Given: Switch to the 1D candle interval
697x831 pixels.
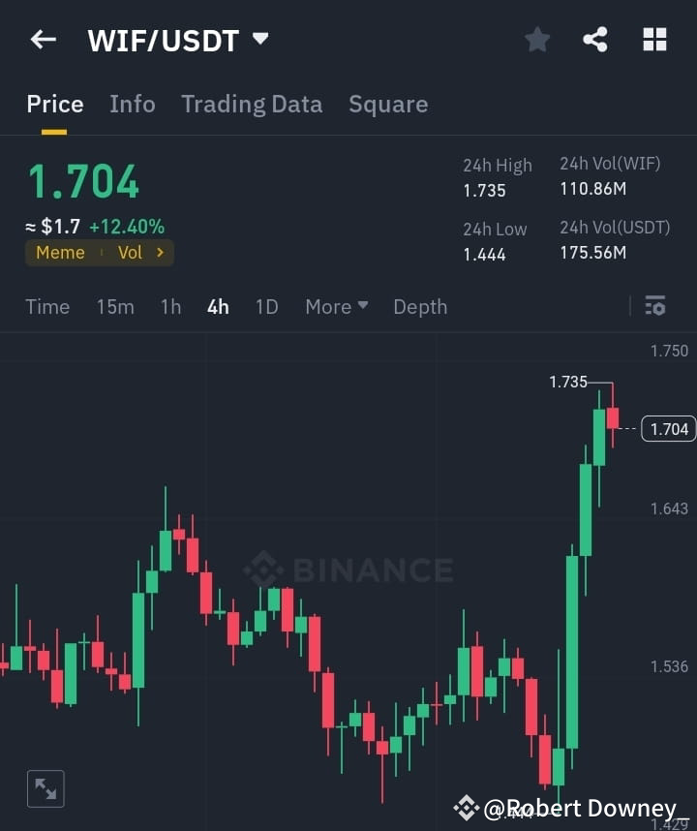Looking at the screenshot, I should (267, 306).
